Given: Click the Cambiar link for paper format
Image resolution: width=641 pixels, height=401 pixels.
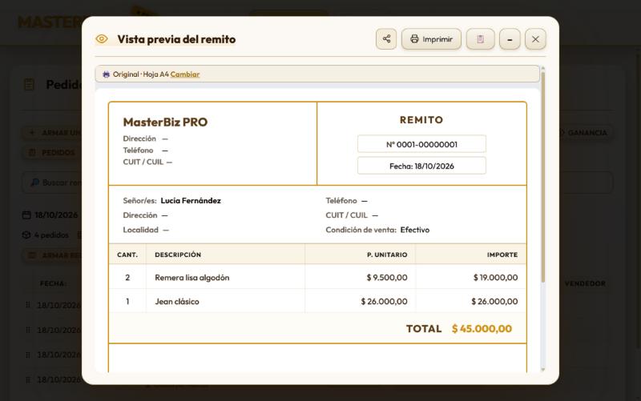Looking at the screenshot, I should (185, 74).
